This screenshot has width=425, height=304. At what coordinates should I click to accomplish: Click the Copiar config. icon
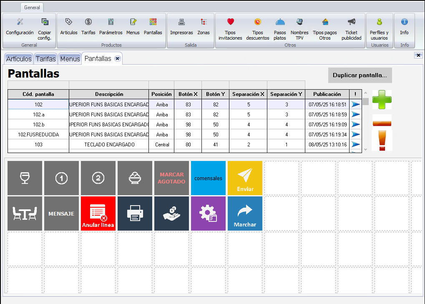45,29
